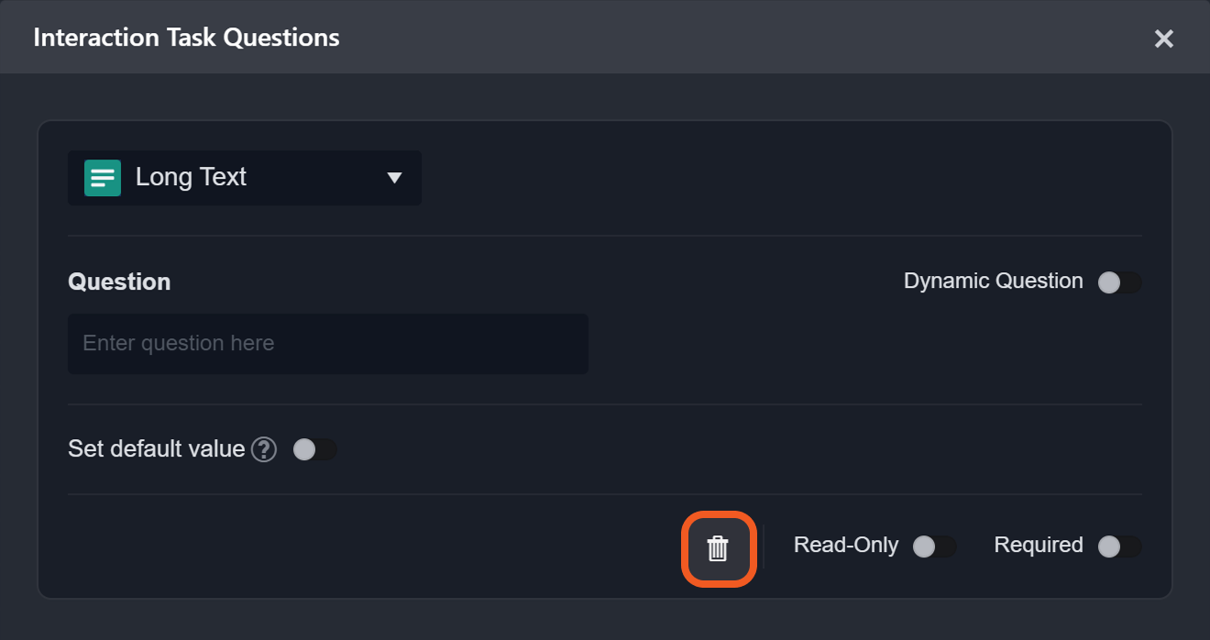Select the 'Long Text' label in type selector
1210x640 pixels.
(x=191, y=177)
